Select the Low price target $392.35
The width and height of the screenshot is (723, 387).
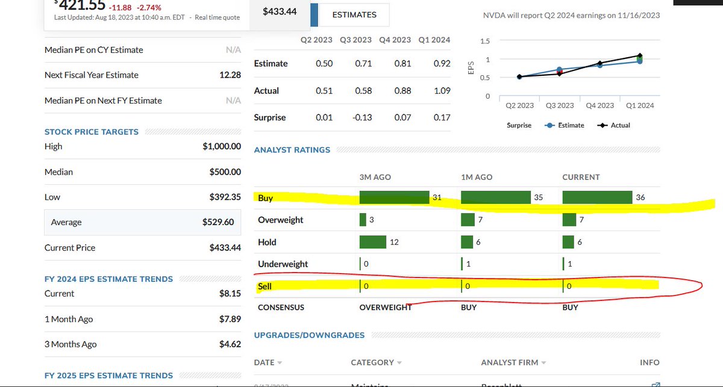click(225, 197)
